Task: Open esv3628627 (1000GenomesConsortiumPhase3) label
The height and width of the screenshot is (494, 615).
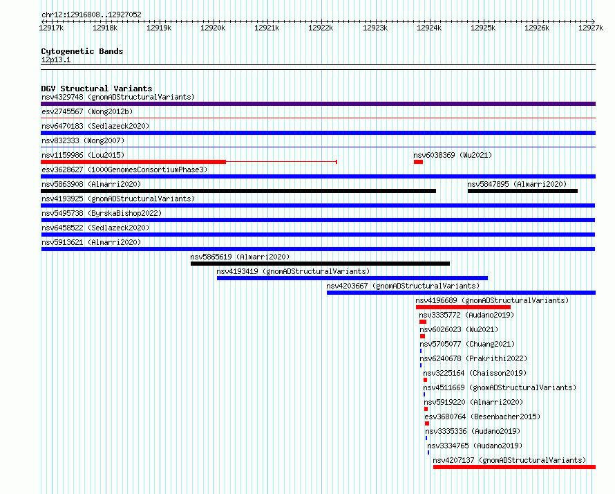Action: coord(124,170)
